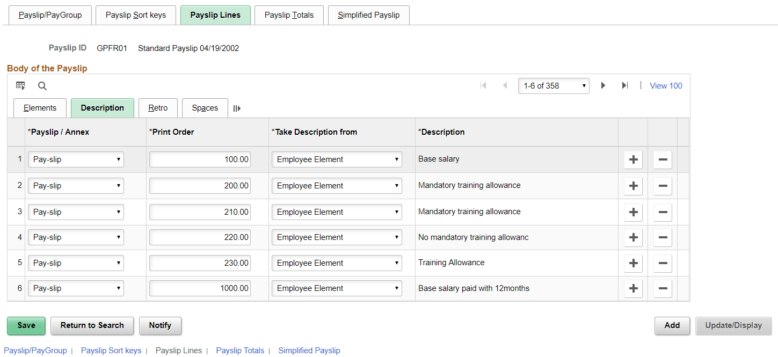Open Simplified Payslip via bottom link
Viewport: 778px width, 357px height.
coord(309,350)
